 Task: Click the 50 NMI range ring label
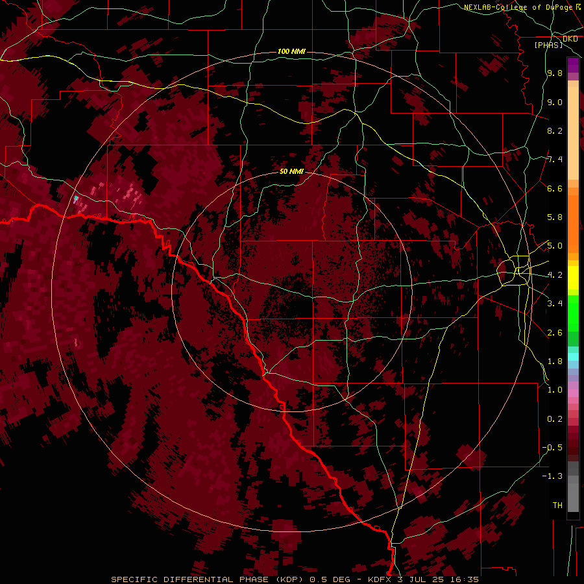[291, 171]
